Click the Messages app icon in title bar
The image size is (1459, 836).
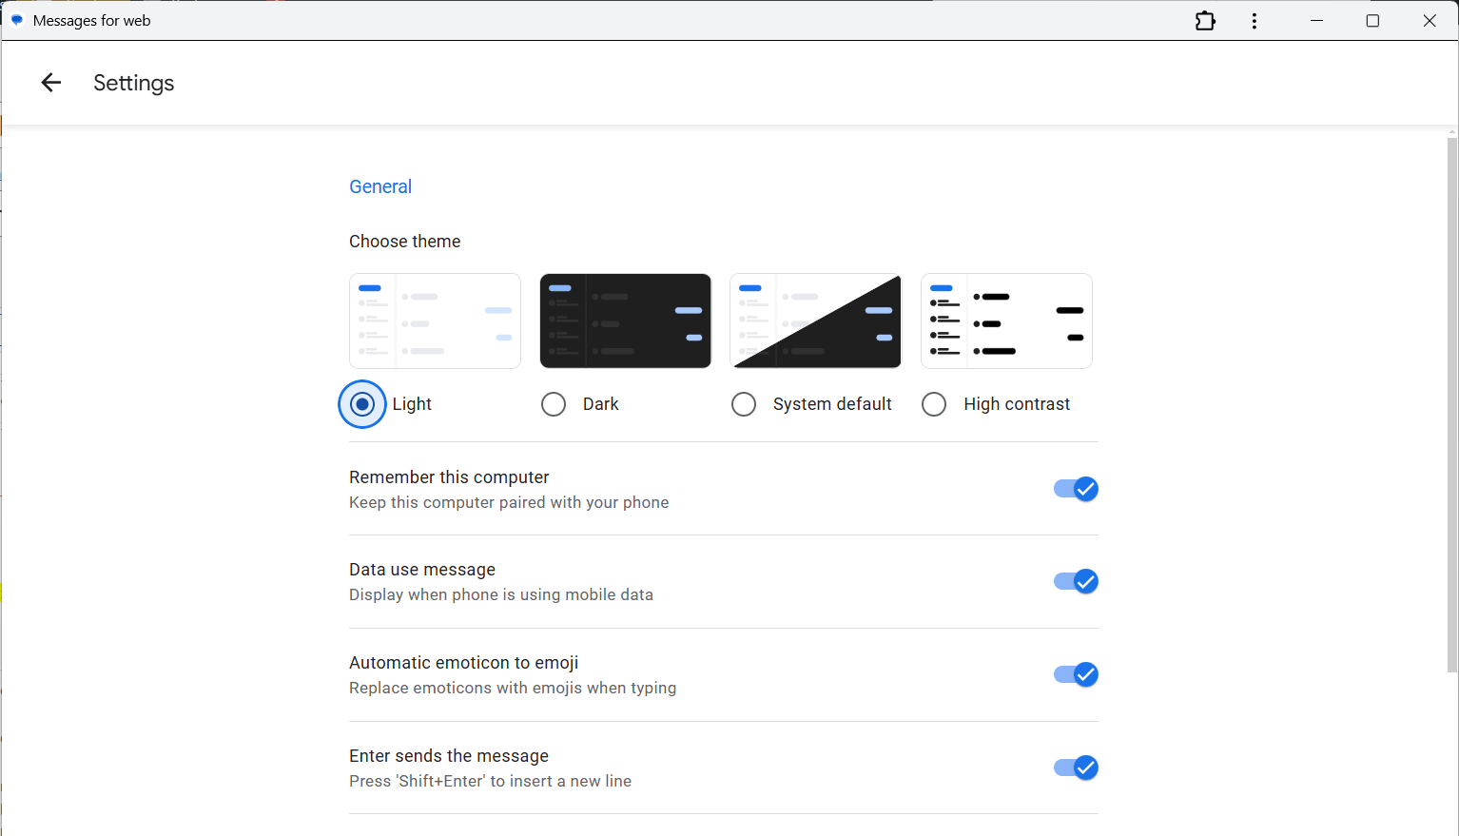[x=16, y=20]
